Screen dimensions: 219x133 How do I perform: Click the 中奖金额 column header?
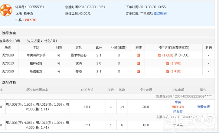(x=178, y=90)
